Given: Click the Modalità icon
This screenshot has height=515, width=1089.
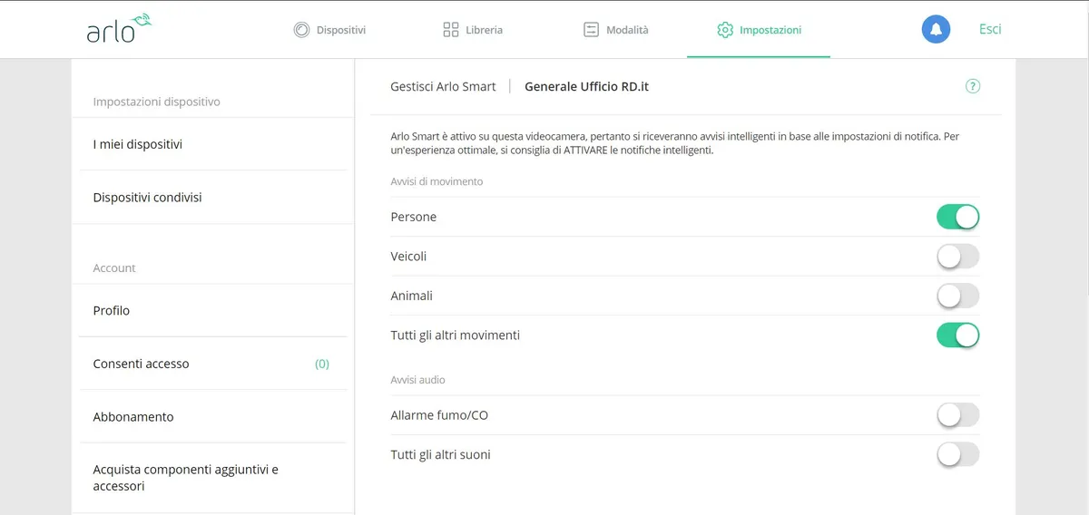Looking at the screenshot, I should [x=591, y=30].
